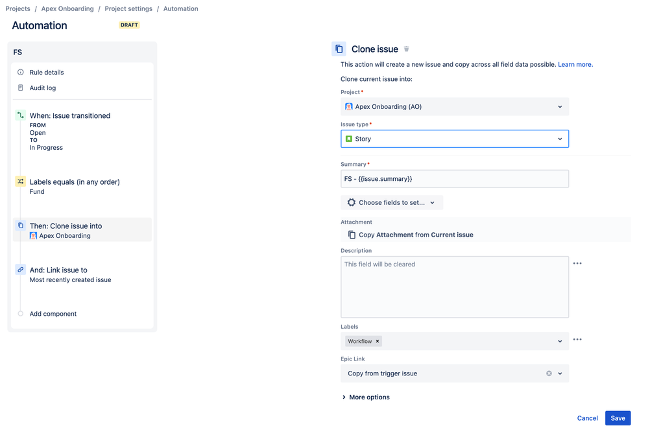Click the Automation breadcrumb
The image size is (648, 437).
tap(180, 8)
